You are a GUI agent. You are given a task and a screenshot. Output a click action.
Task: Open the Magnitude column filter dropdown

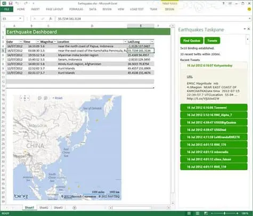point(55,42)
